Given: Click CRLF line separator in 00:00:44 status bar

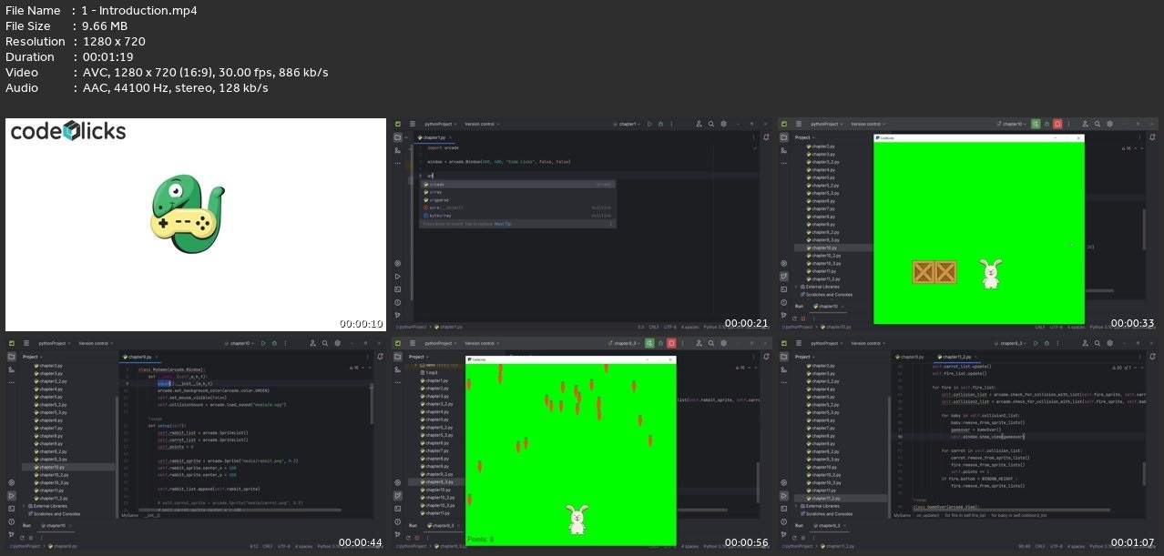Looking at the screenshot, I should point(268,546).
